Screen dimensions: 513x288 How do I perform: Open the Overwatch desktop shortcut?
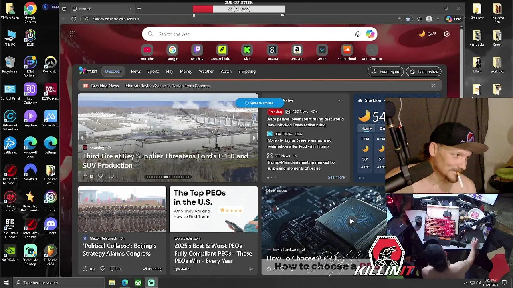click(50, 65)
